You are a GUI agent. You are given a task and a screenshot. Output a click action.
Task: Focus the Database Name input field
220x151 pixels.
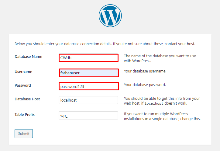tap(88, 58)
